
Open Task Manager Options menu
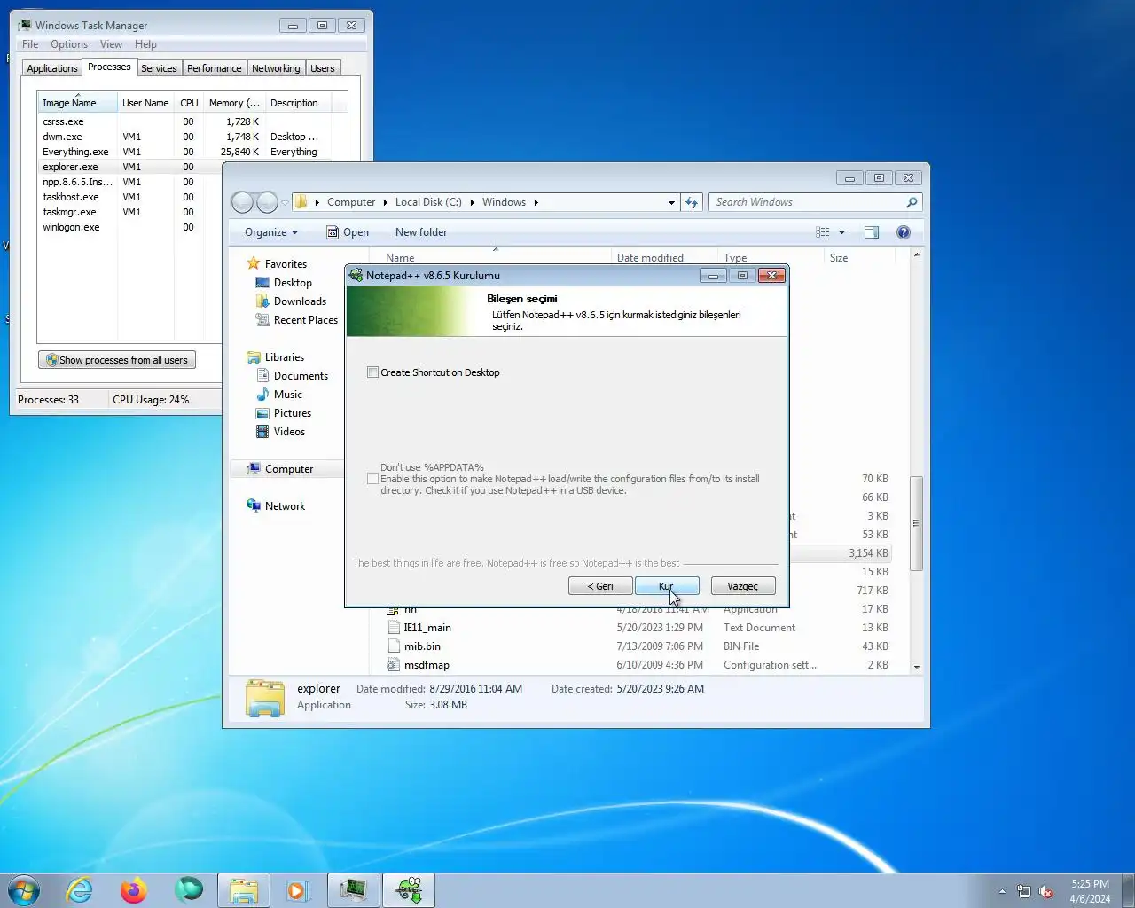tap(69, 44)
